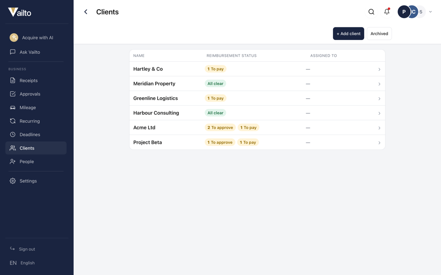Open Project Beta row chevron
This screenshot has width=441, height=275.
point(379,143)
